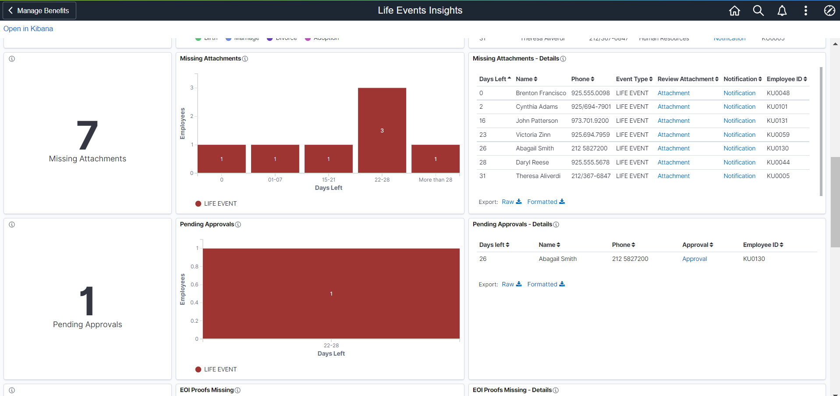This screenshot has width=840, height=396.
Task: Open in Kibana link
Action: [x=28, y=29]
